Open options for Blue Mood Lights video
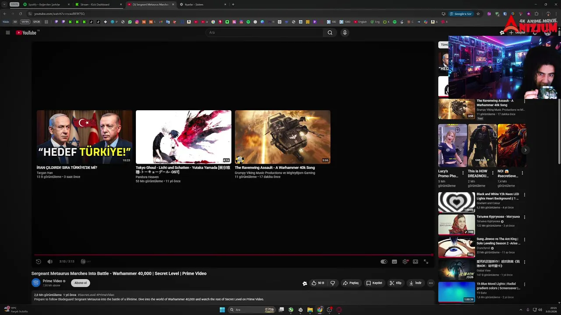 point(525,284)
